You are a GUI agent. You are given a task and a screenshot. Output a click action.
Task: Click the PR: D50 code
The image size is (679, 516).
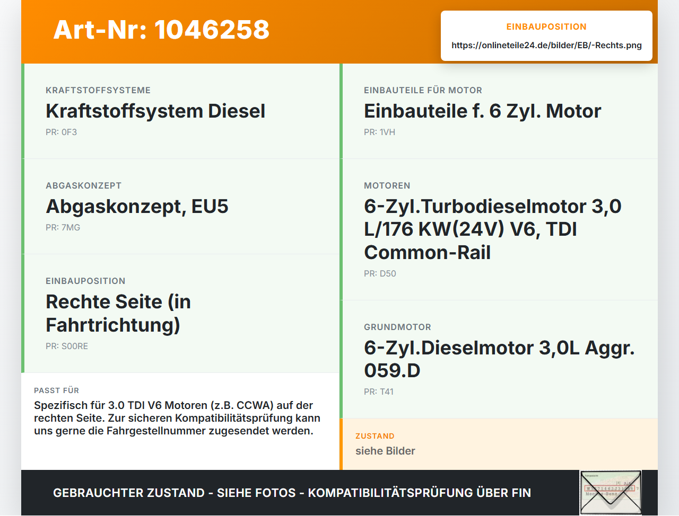(x=380, y=273)
